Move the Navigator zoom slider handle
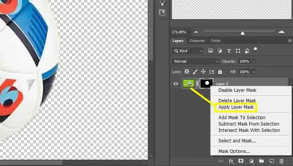Viewport: 293px width, 166px height. 243,33
